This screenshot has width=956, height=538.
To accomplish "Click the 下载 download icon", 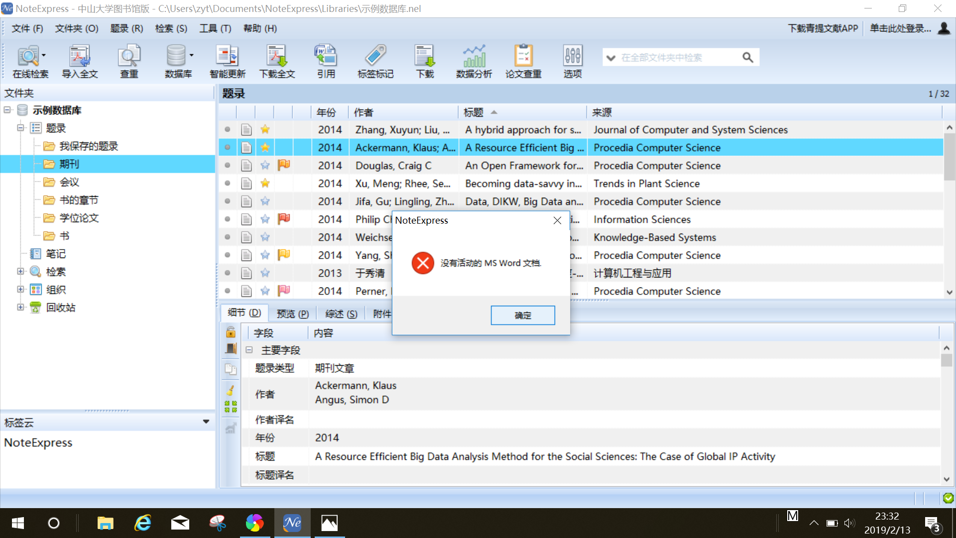I will tap(425, 61).
